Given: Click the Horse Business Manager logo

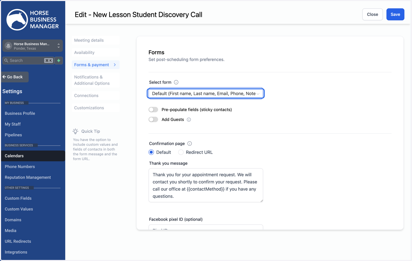Looking at the screenshot, I should [x=33, y=20].
